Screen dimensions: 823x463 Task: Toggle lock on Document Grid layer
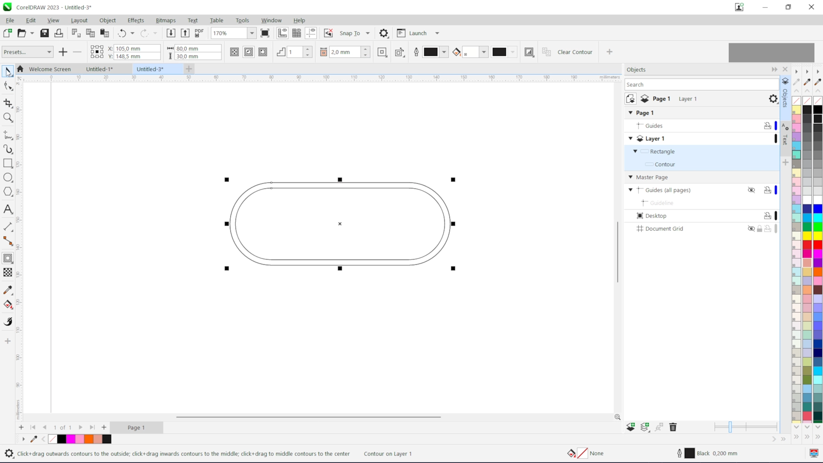click(x=760, y=228)
